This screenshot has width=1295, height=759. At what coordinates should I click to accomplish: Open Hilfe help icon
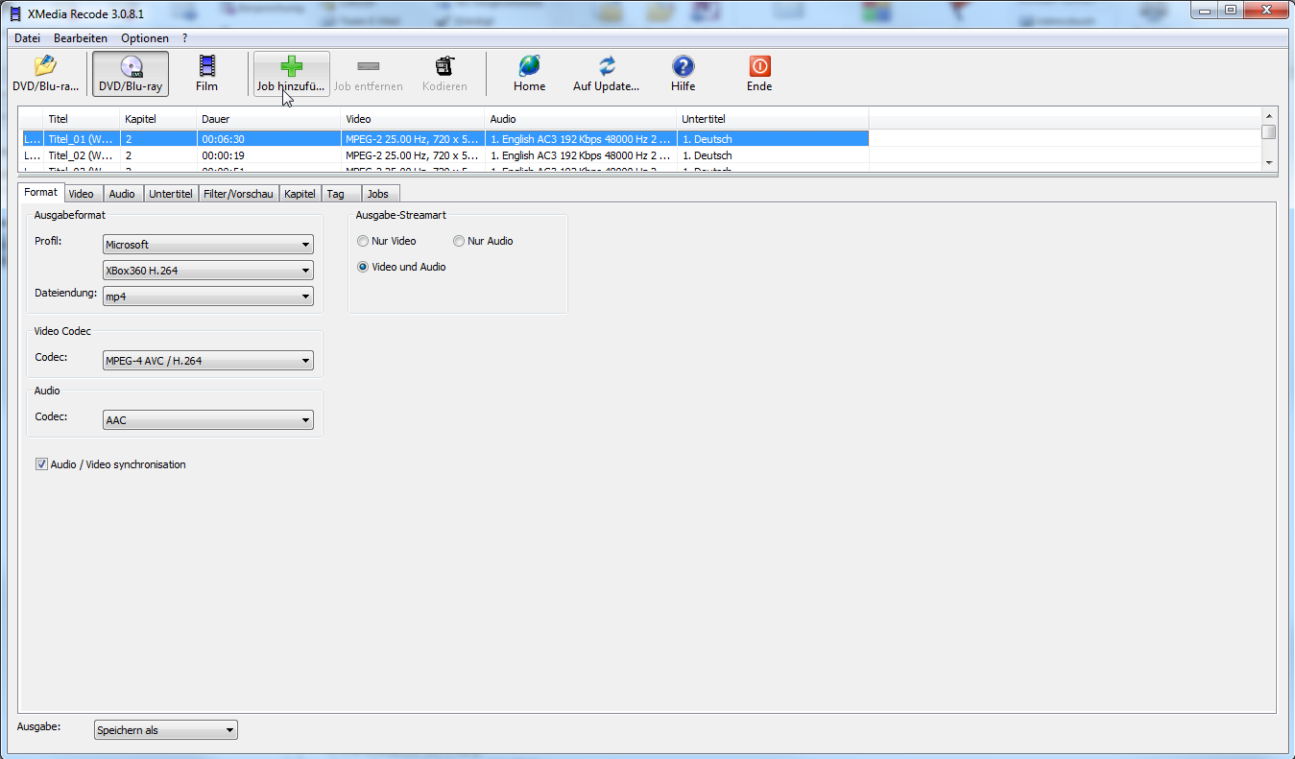(683, 66)
